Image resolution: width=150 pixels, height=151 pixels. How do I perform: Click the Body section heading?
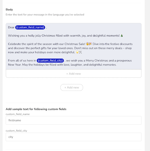pyautogui.click(x=9, y=9)
